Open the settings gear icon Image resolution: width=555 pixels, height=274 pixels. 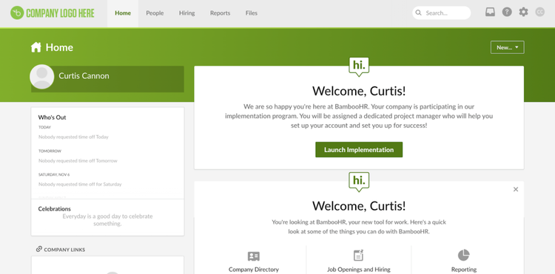point(523,13)
